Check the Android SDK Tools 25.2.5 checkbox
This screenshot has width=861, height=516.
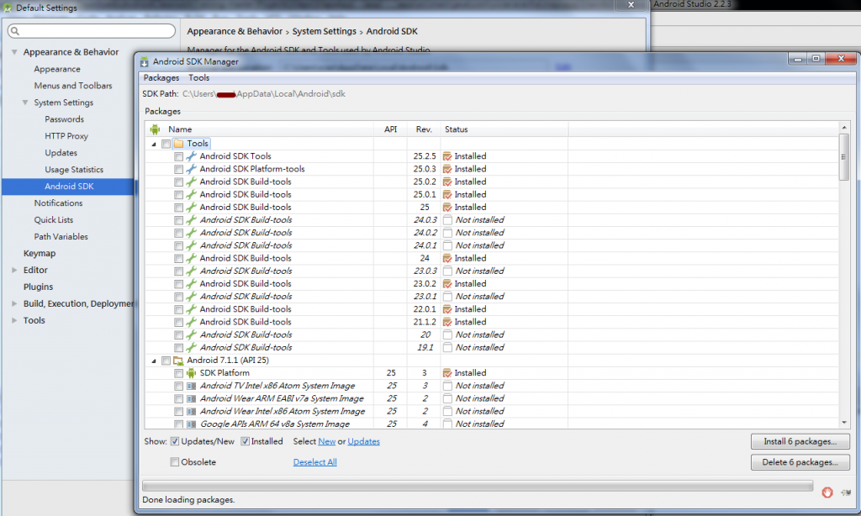178,156
